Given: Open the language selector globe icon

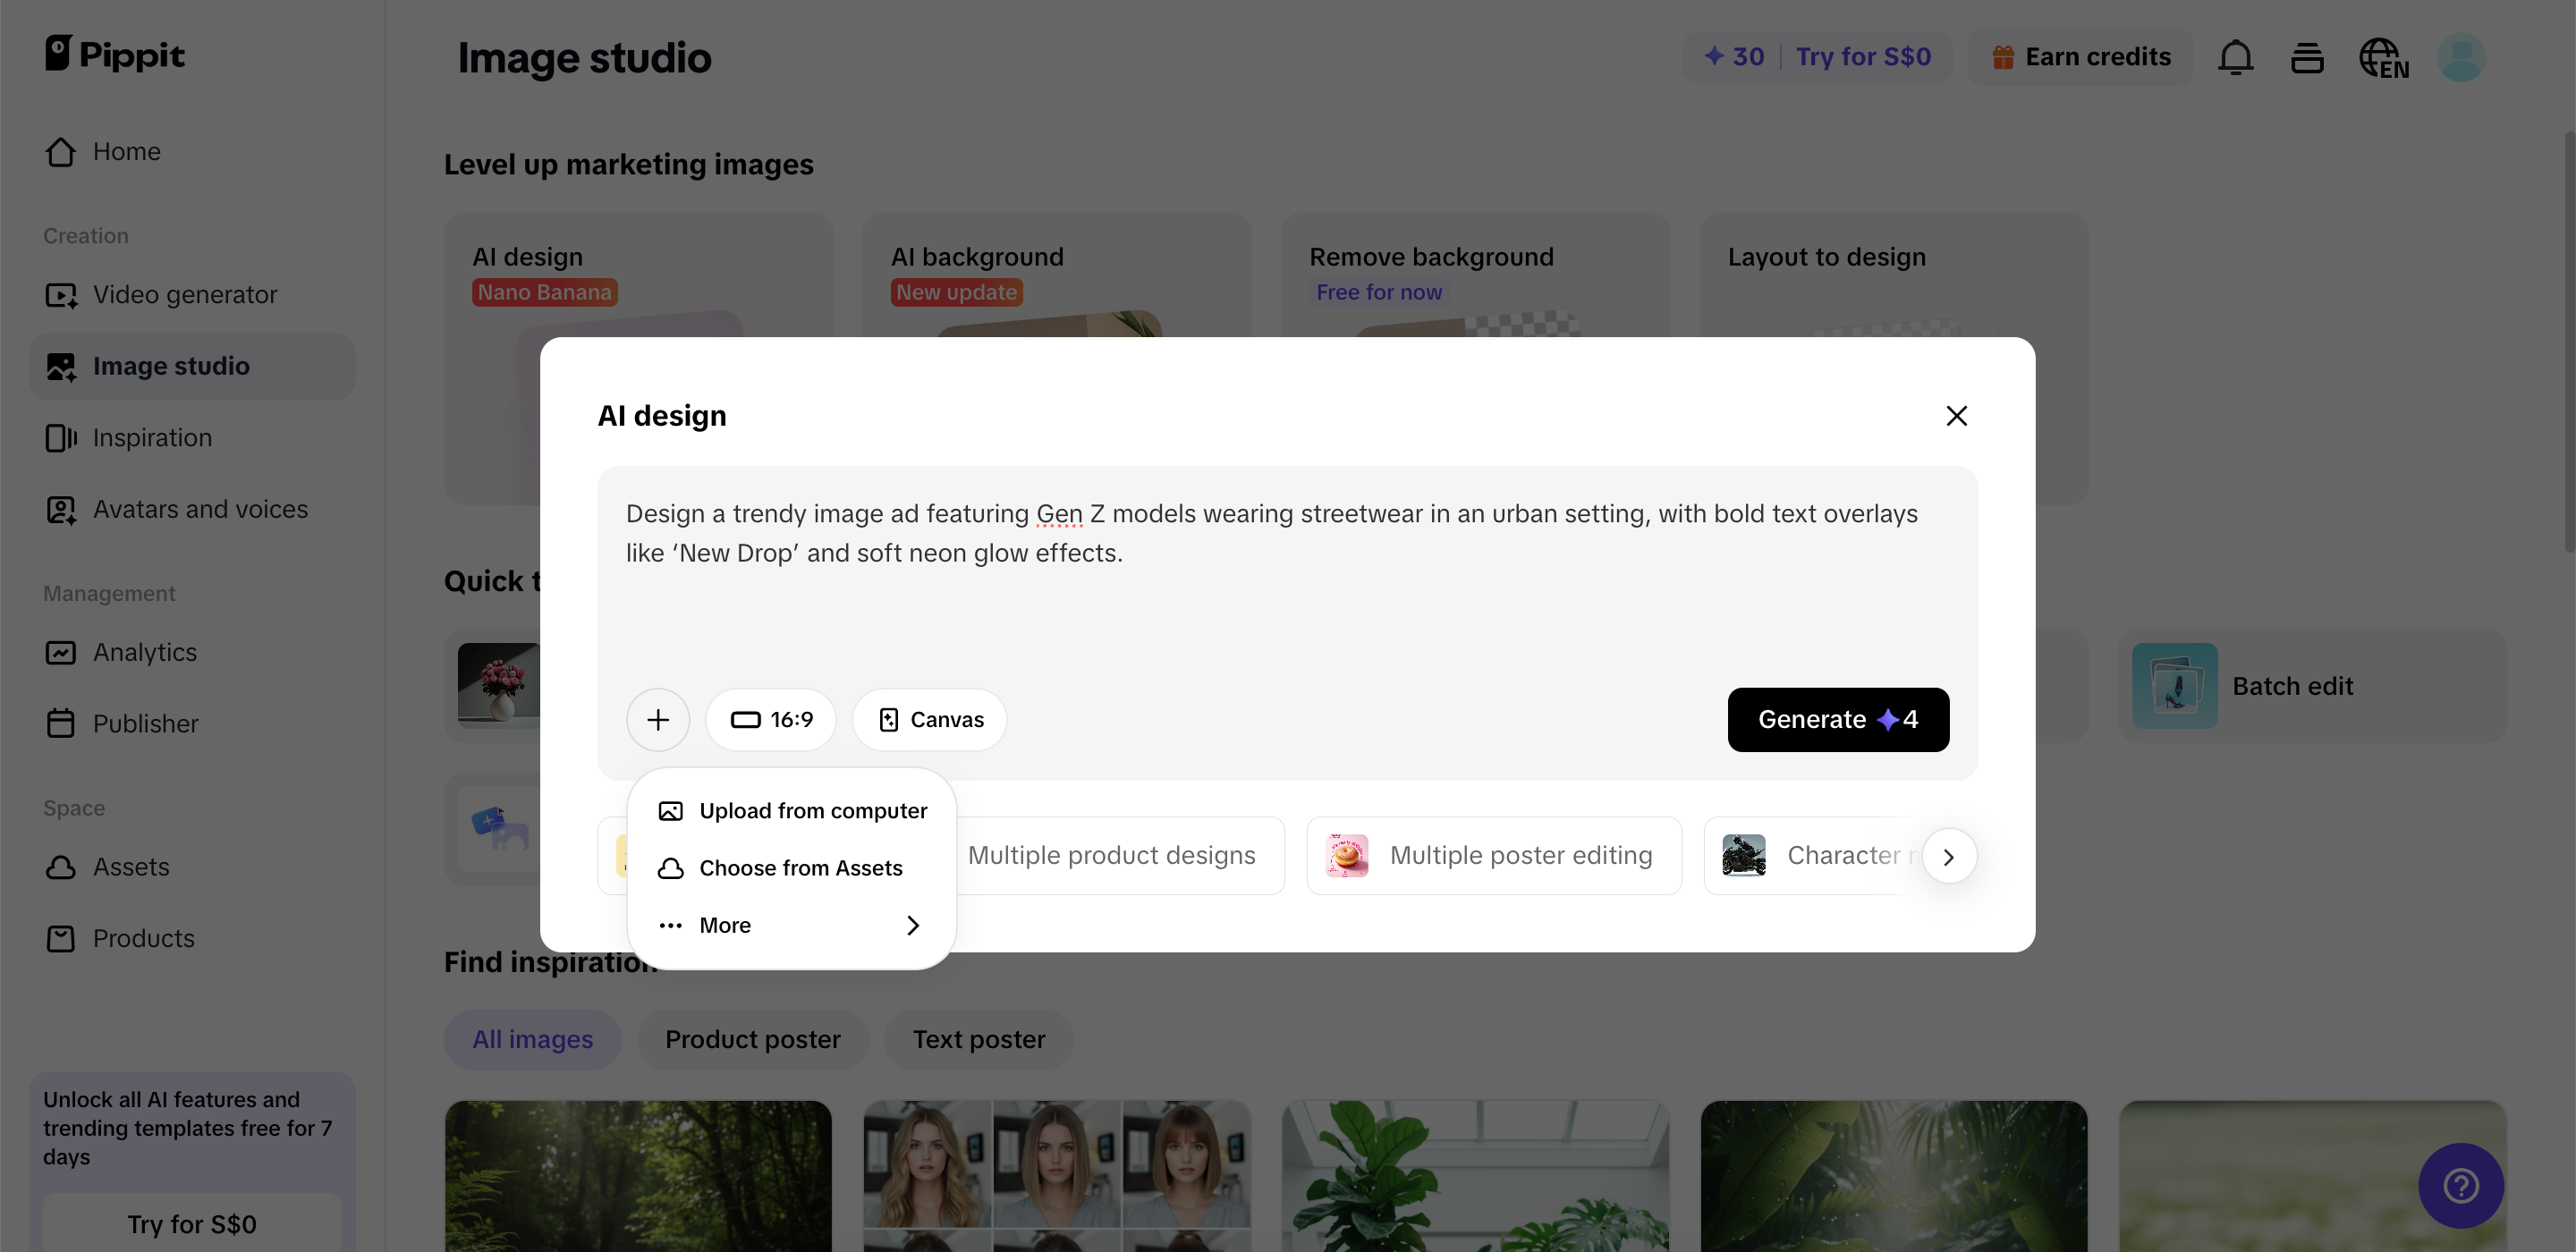Looking at the screenshot, I should point(2384,57).
